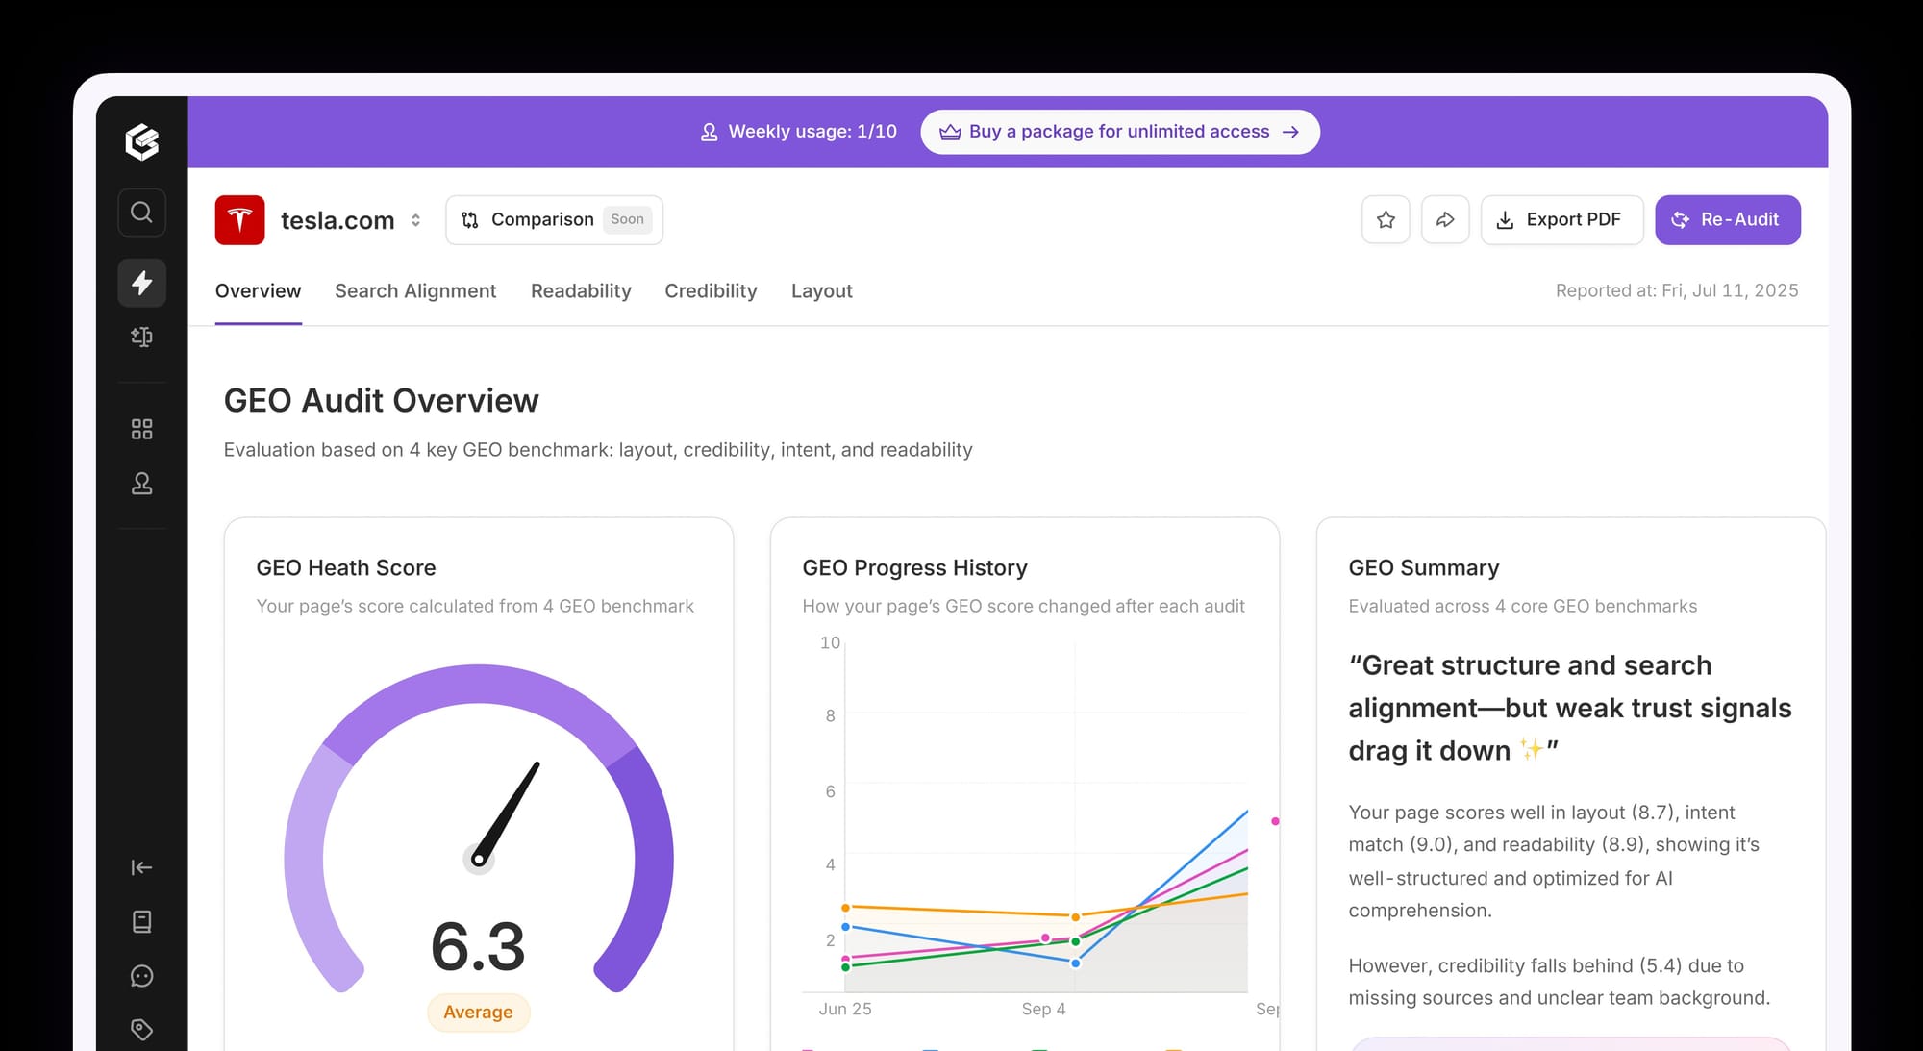Open the book documentation icon
The height and width of the screenshot is (1051, 1923).
point(141,922)
